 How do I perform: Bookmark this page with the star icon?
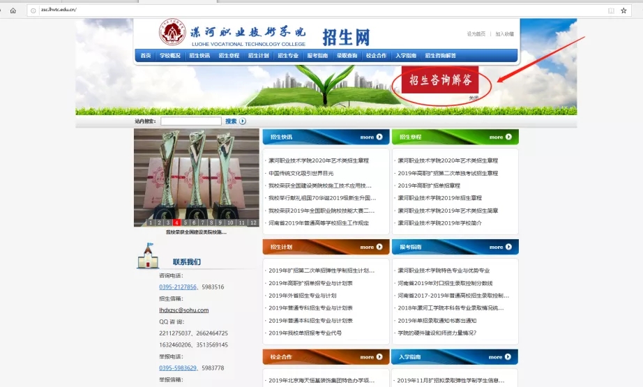pos(623,10)
